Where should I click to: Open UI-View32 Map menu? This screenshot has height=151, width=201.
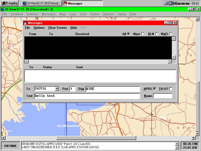coord(63,14)
